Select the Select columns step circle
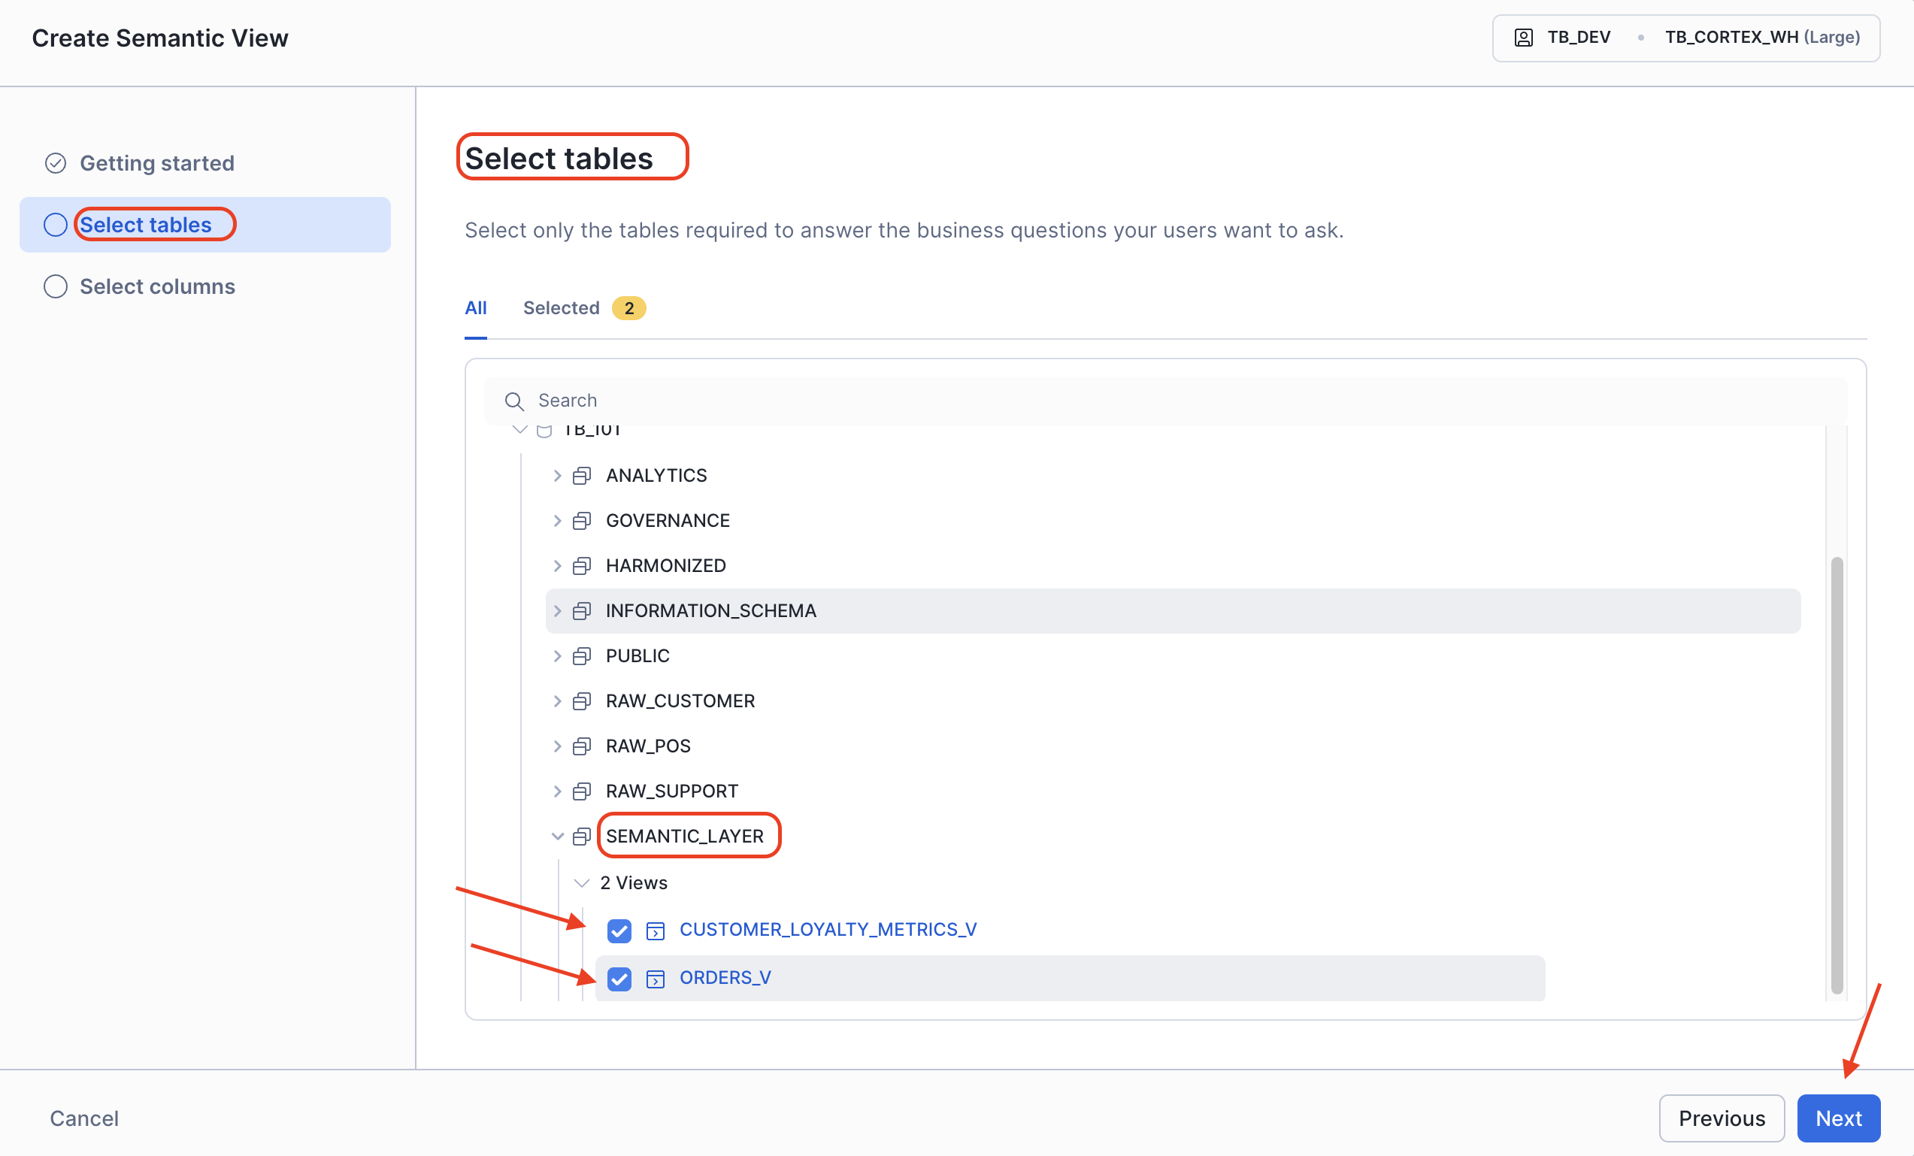 (55, 286)
